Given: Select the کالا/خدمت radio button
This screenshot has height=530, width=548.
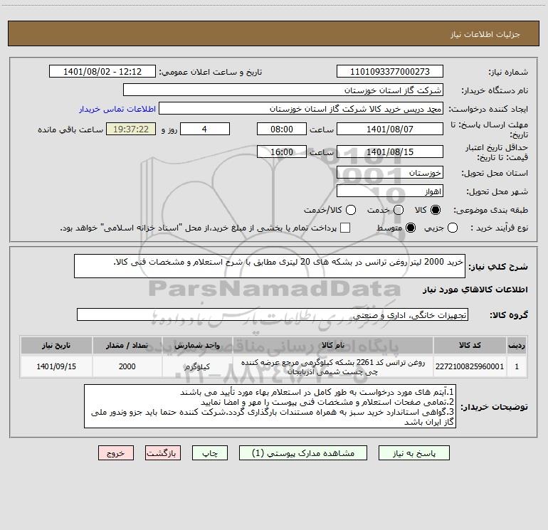Looking at the screenshot, I should [x=351, y=210].
